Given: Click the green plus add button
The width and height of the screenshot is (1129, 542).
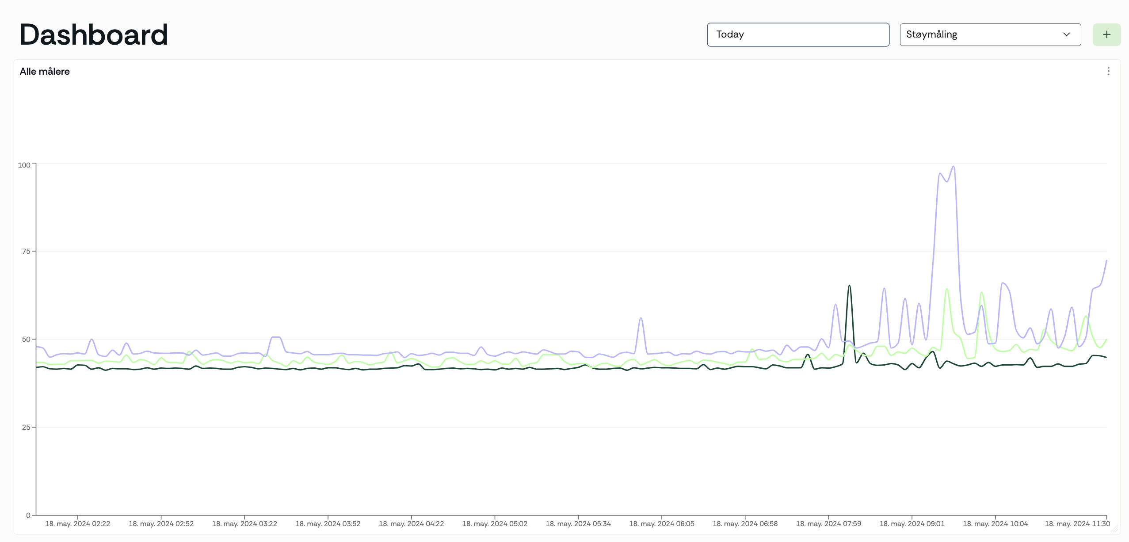Looking at the screenshot, I should click(x=1106, y=34).
